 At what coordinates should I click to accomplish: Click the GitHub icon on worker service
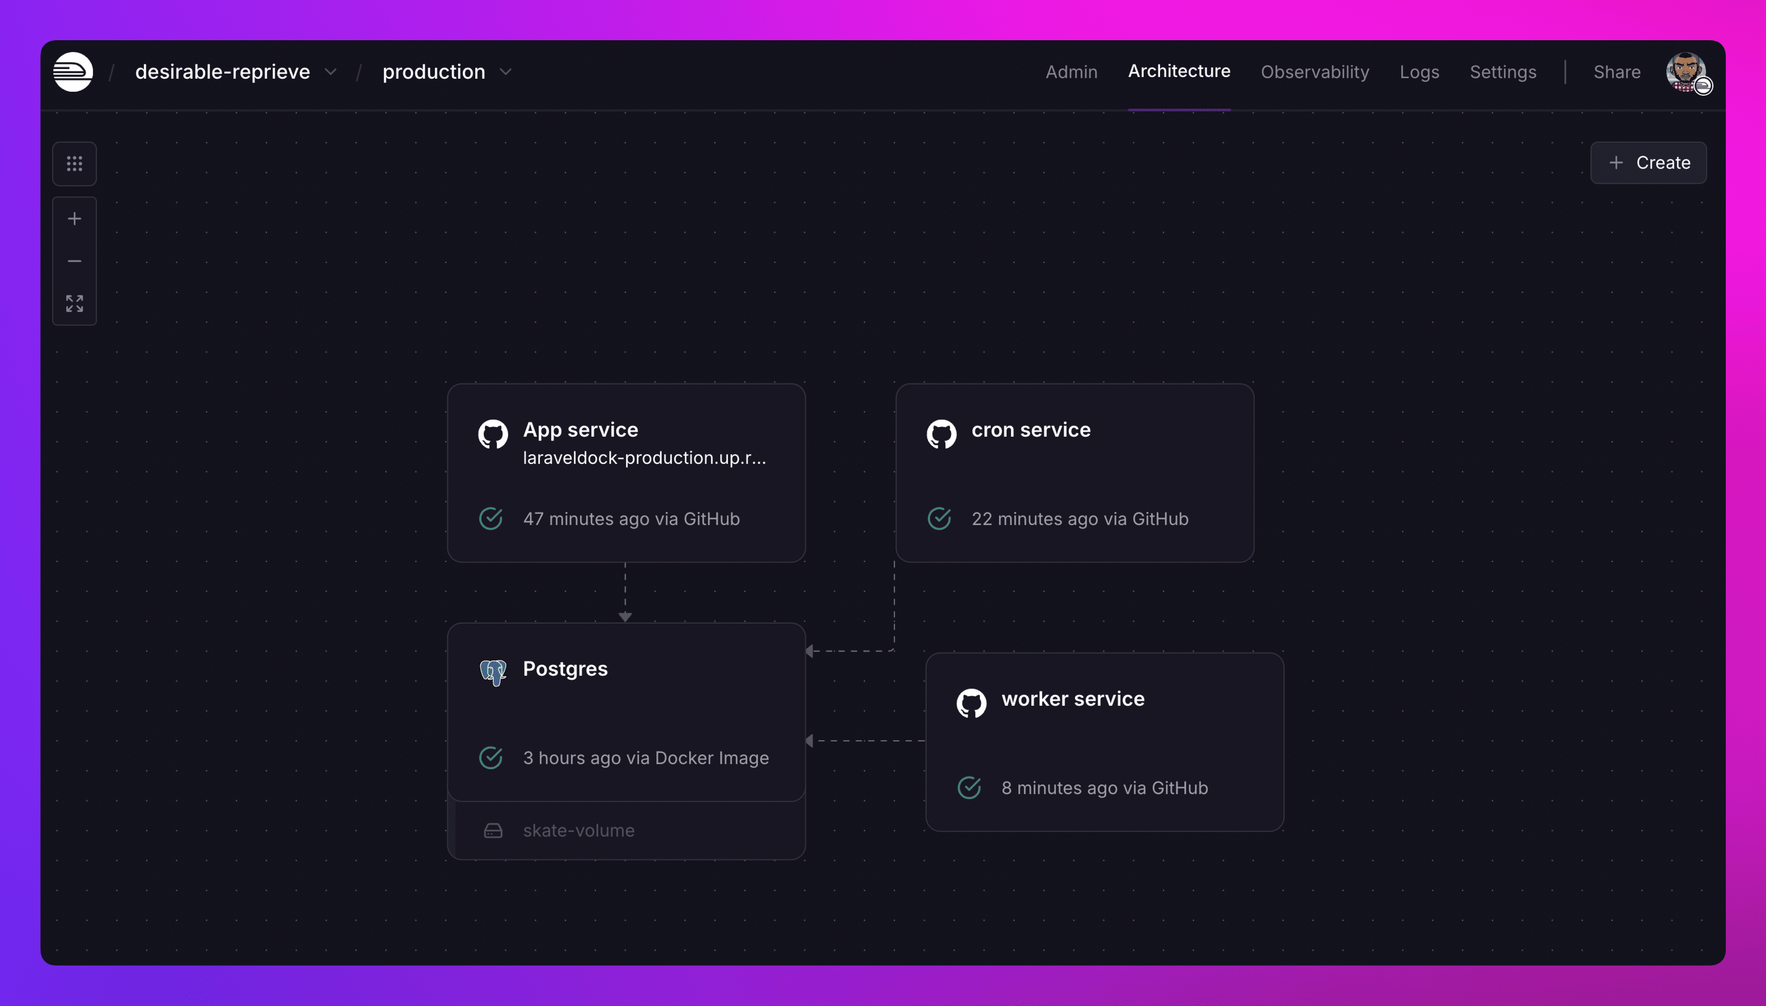[x=970, y=698]
